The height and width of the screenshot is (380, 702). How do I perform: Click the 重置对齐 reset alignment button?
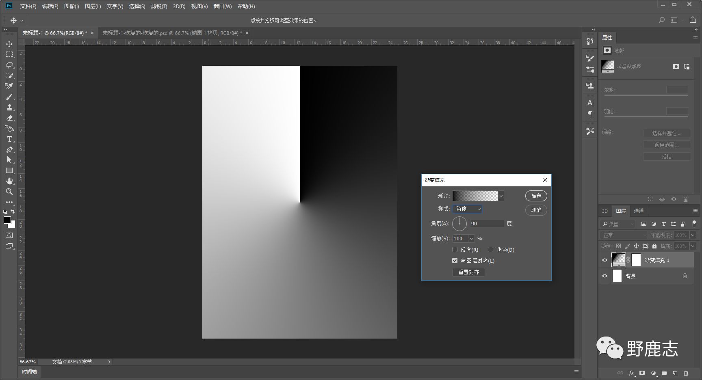coord(468,272)
